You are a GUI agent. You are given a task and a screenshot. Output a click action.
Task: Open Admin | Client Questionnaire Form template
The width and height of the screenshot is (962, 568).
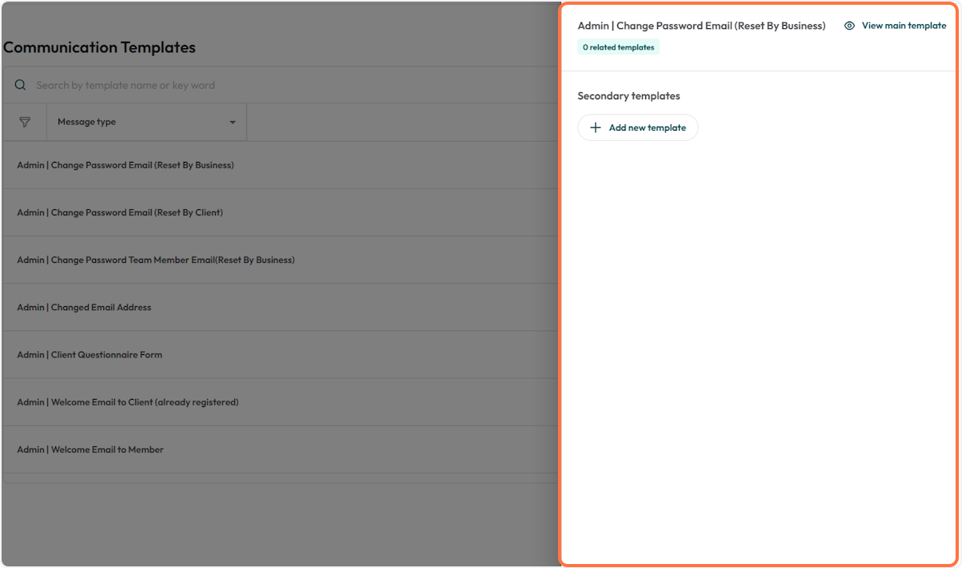(x=89, y=354)
